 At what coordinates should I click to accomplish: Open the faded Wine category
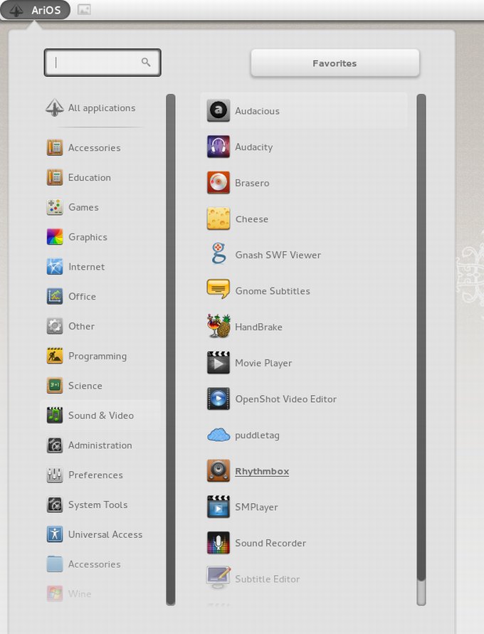point(100,593)
